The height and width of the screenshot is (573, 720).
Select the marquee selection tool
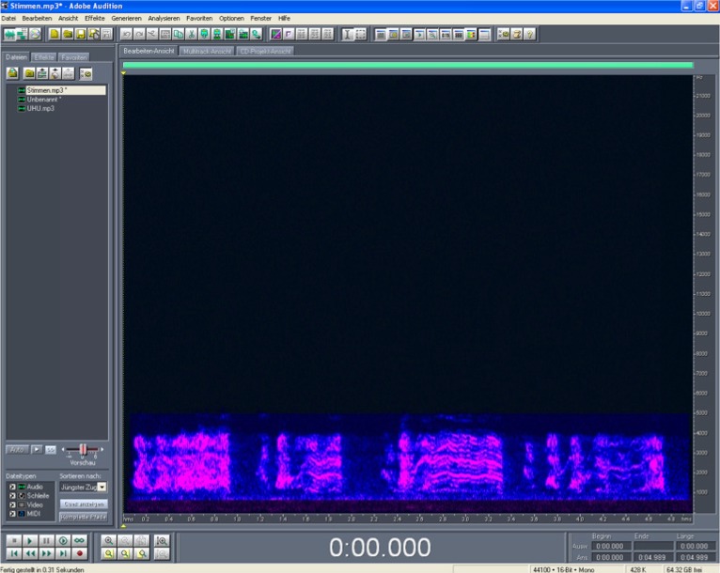pyautogui.click(x=360, y=35)
